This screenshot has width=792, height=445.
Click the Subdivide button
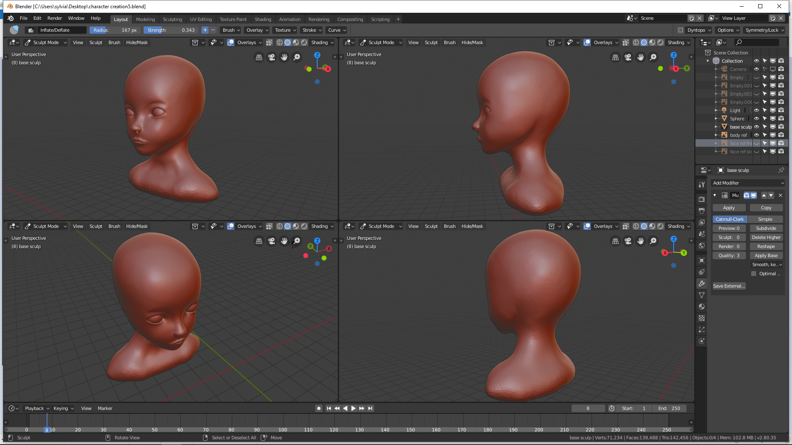click(x=766, y=228)
